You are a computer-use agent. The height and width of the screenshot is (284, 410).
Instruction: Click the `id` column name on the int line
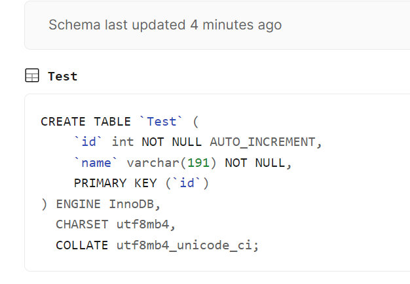tap(88, 142)
